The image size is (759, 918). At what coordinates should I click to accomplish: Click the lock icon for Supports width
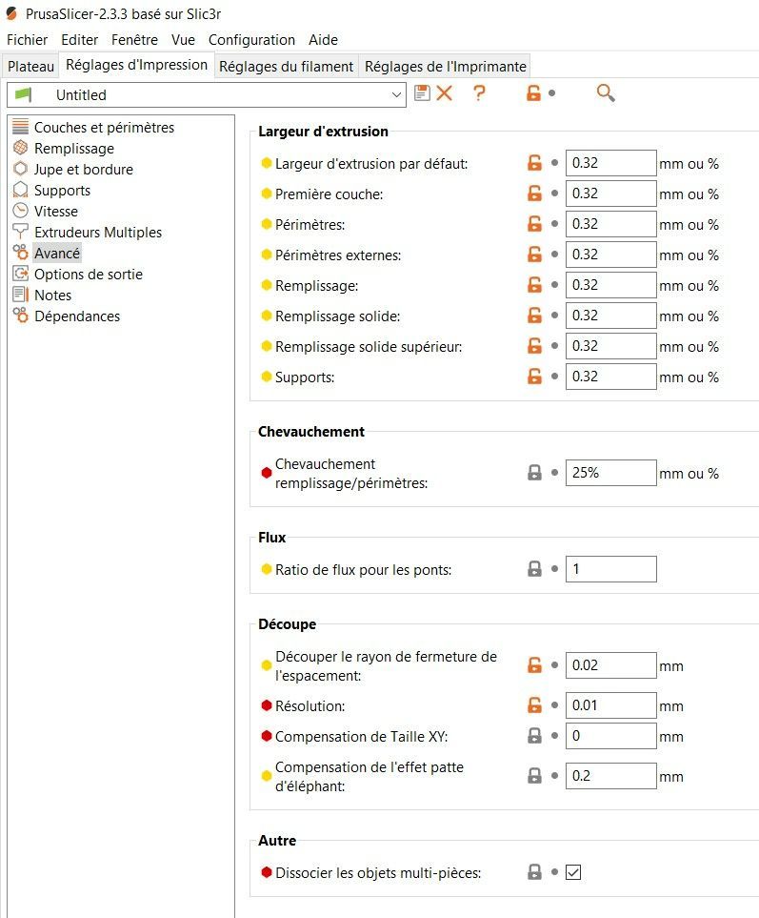(x=534, y=376)
